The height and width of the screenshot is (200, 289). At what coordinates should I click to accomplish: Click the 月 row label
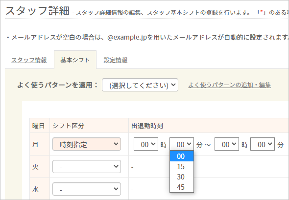(35, 144)
